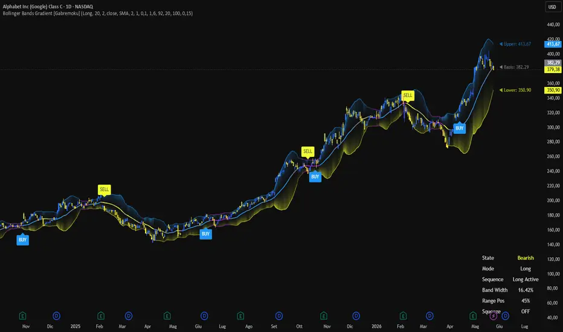Image resolution: width=563 pixels, height=332 pixels.
Task: Select the BUY signal label at Ott 2025
Action: 315,177
